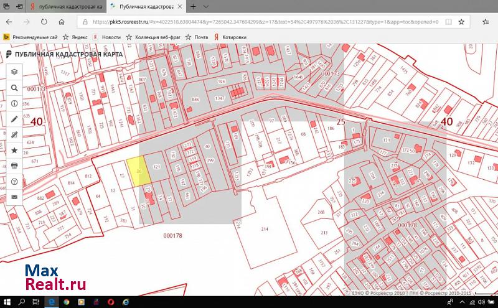The width and height of the screenshot is (498, 308).
Task: Click the magnifier search tool in map sidebar
Action: 14,88
